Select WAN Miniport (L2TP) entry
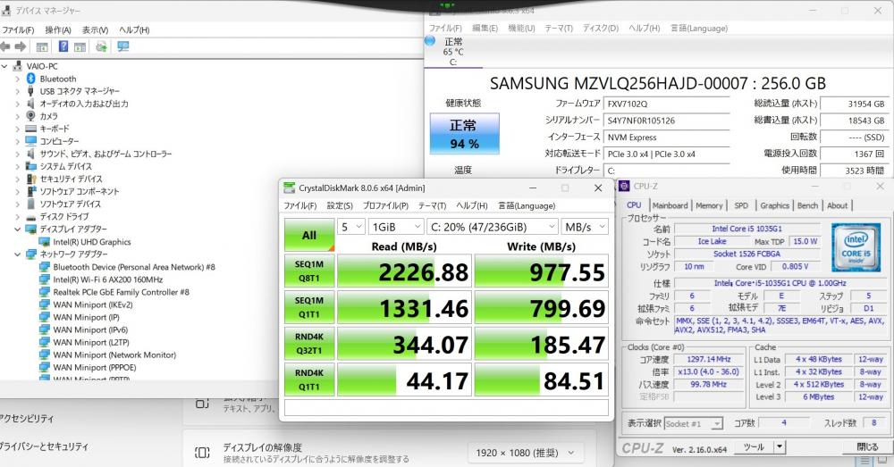This screenshot has width=894, height=467. 90,342
